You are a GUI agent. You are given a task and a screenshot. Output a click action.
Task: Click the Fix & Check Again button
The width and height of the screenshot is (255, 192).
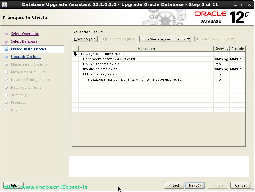[x=118, y=39]
